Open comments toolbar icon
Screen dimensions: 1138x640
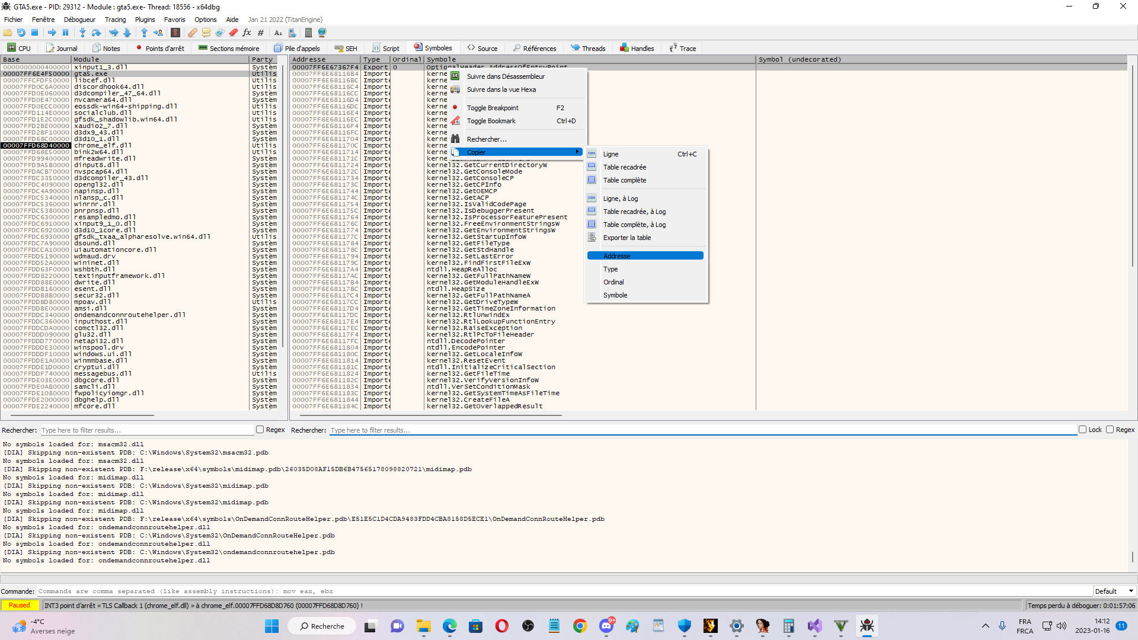pyautogui.click(x=206, y=33)
